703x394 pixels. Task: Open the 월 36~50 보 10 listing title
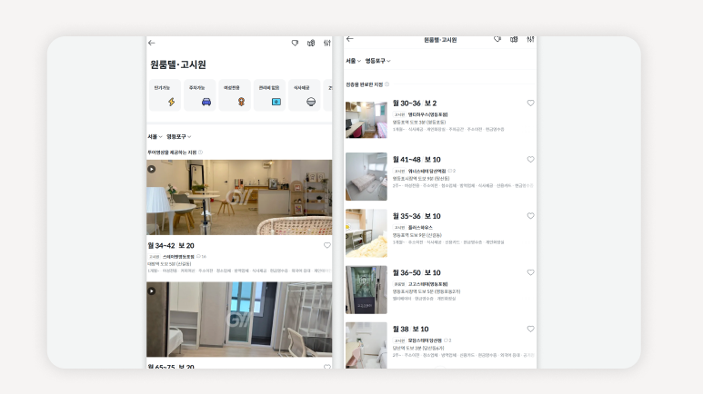click(417, 272)
